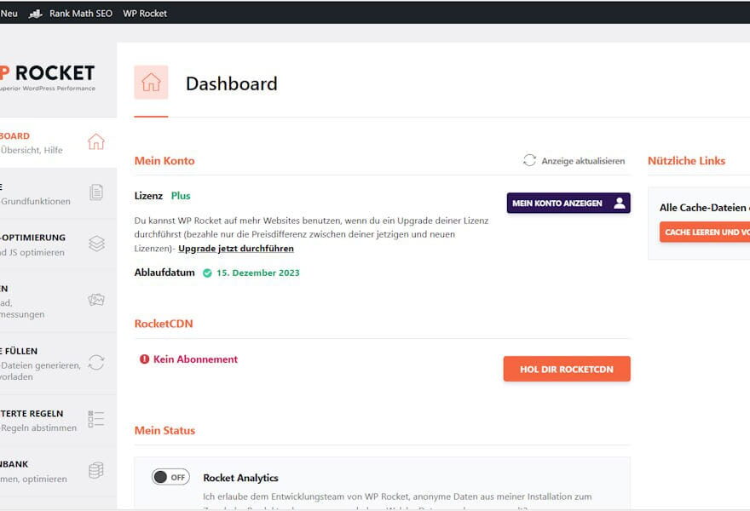Click the Mein Konto heading
The width and height of the screenshot is (750, 511).
164,161
